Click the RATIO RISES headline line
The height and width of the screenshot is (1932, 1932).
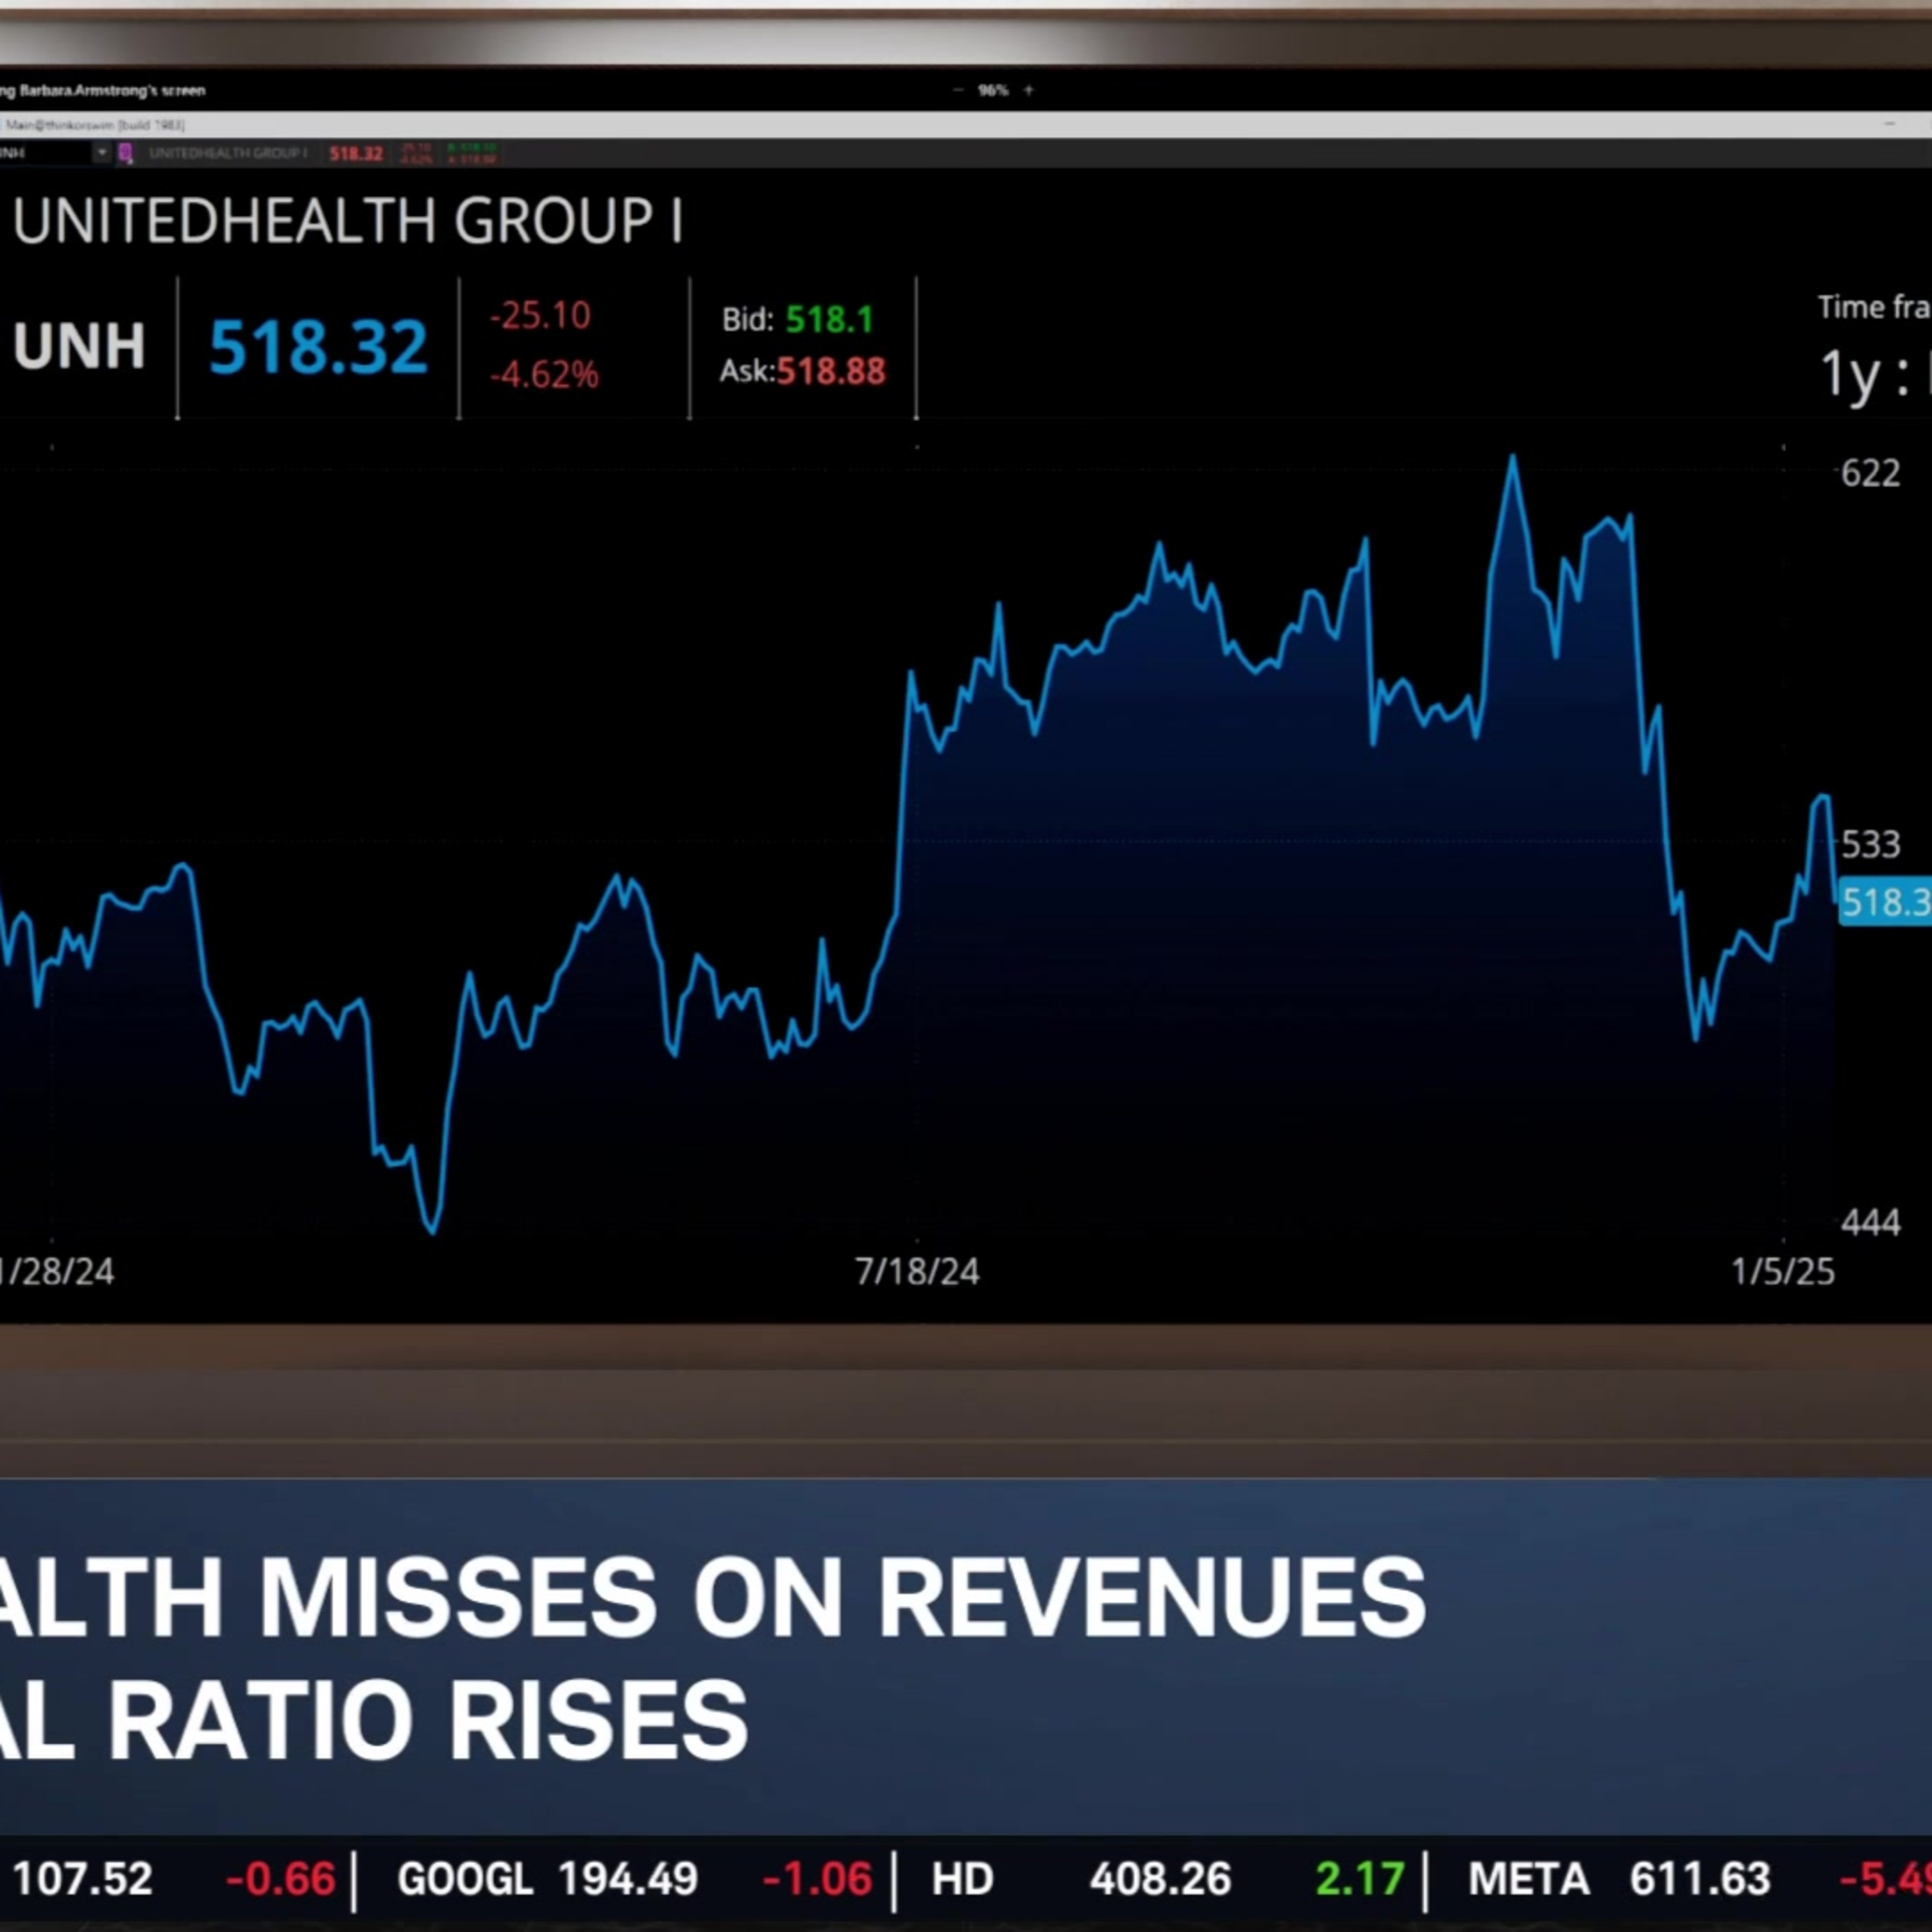tap(428, 1719)
